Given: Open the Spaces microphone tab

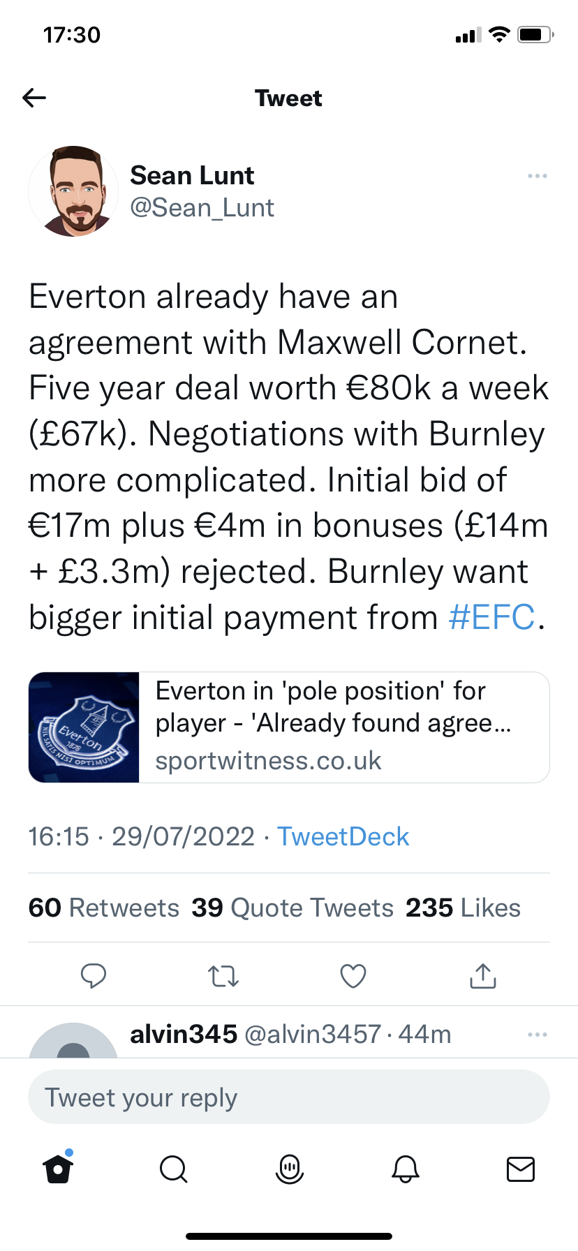Looking at the screenshot, I should click(290, 1169).
